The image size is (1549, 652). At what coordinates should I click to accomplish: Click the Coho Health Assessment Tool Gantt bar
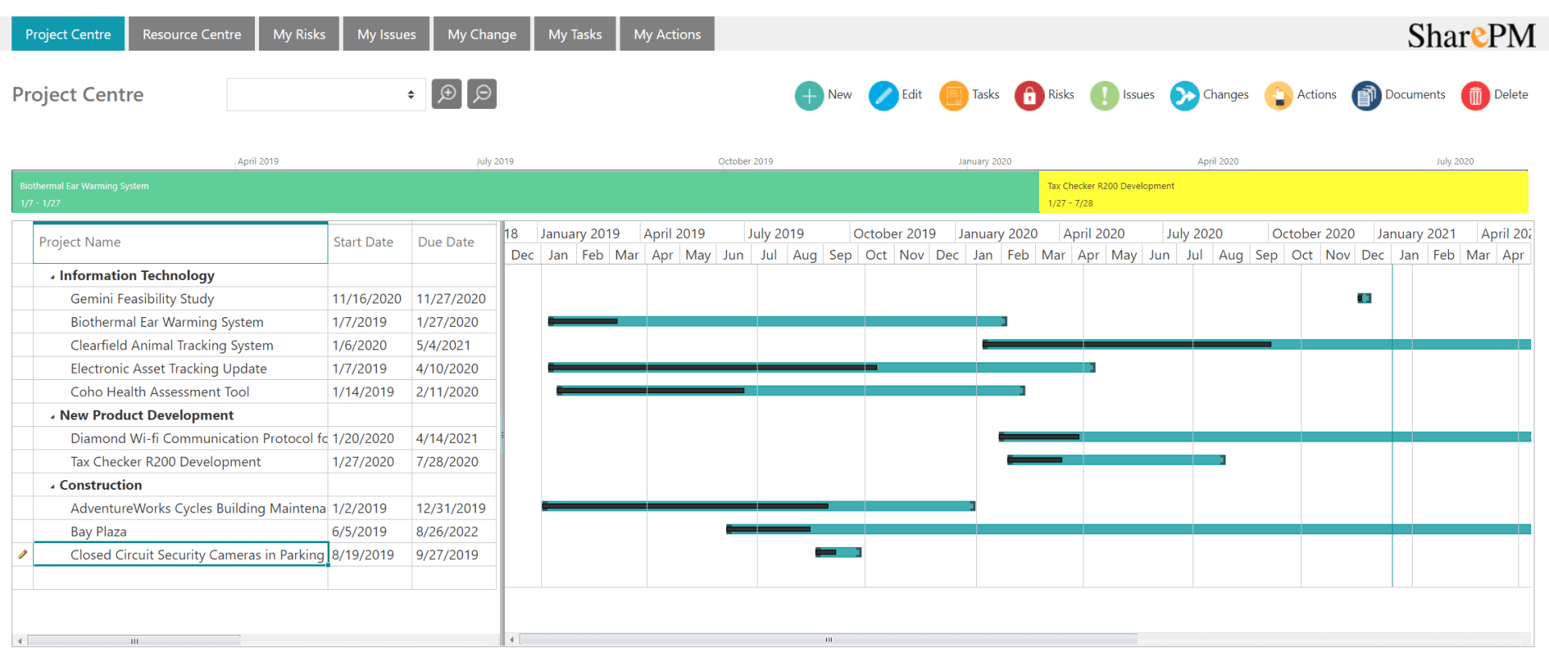(x=791, y=391)
